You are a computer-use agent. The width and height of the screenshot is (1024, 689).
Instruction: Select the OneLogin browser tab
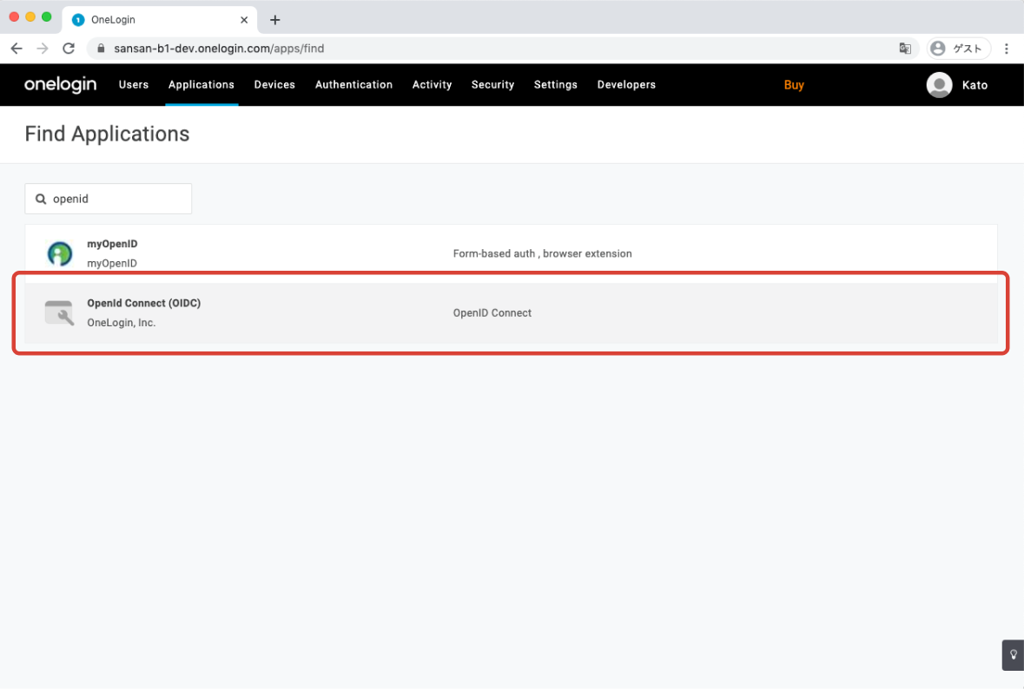pyautogui.click(x=160, y=20)
